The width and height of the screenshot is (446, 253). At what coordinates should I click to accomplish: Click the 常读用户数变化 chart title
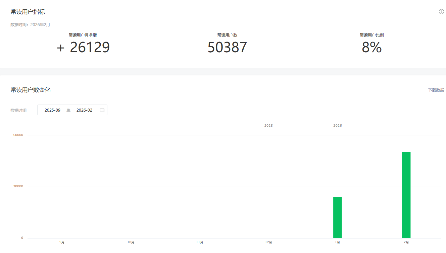point(31,90)
